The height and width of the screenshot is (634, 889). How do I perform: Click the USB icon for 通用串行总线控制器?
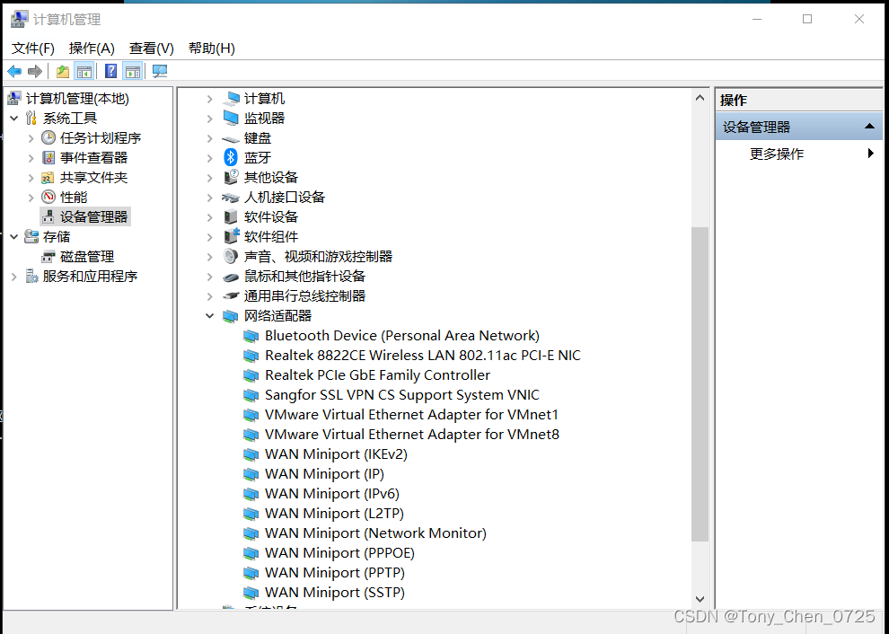click(x=230, y=296)
